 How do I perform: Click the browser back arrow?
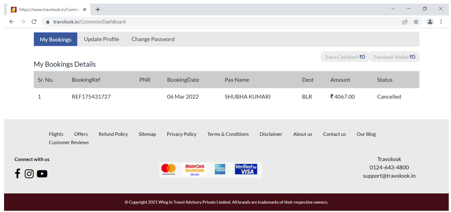point(12,22)
